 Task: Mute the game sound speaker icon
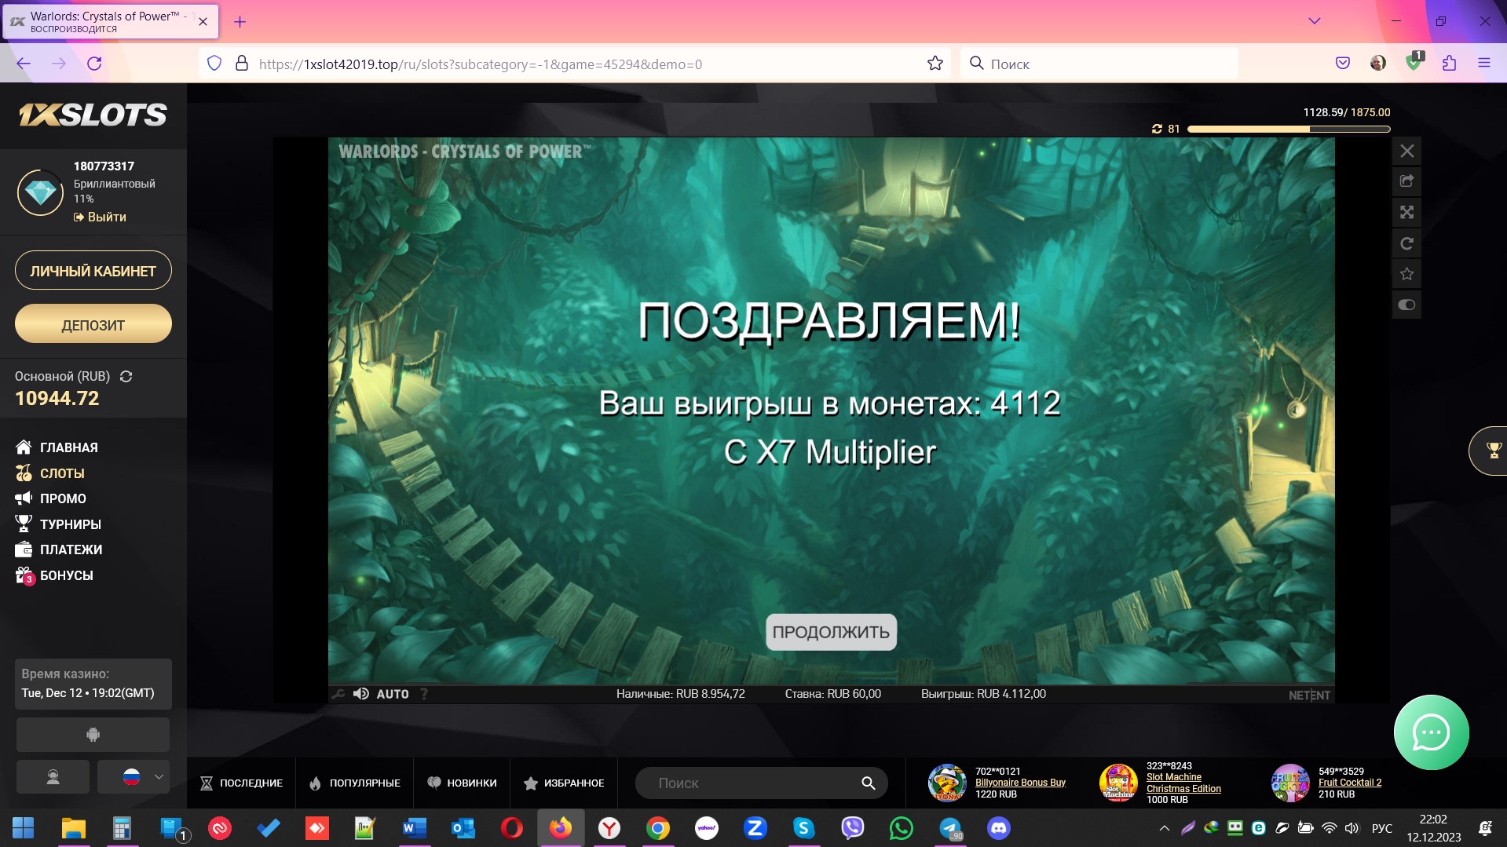(361, 694)
